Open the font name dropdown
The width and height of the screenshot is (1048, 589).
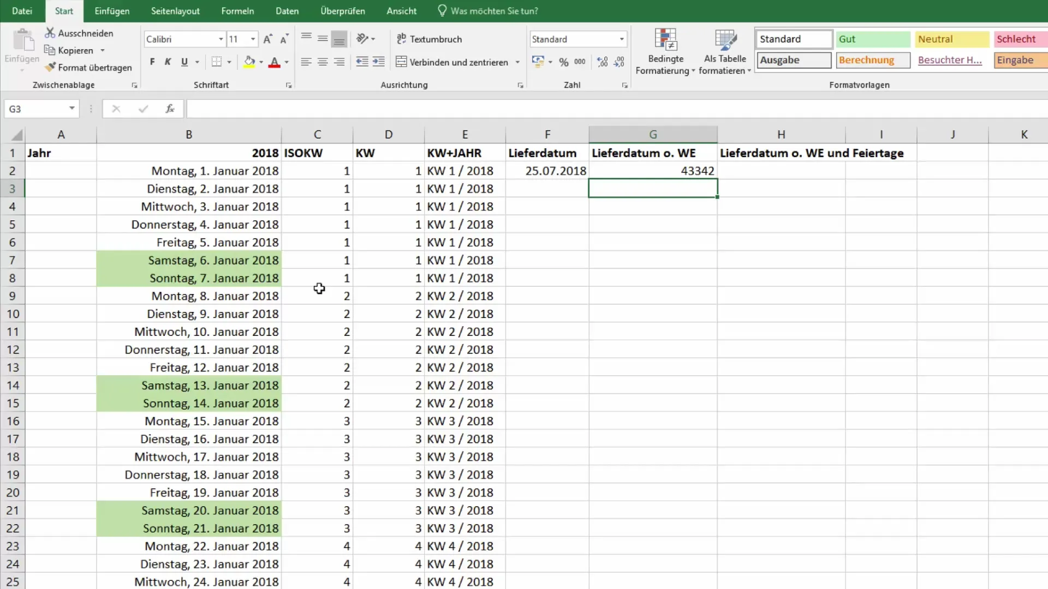221,39
